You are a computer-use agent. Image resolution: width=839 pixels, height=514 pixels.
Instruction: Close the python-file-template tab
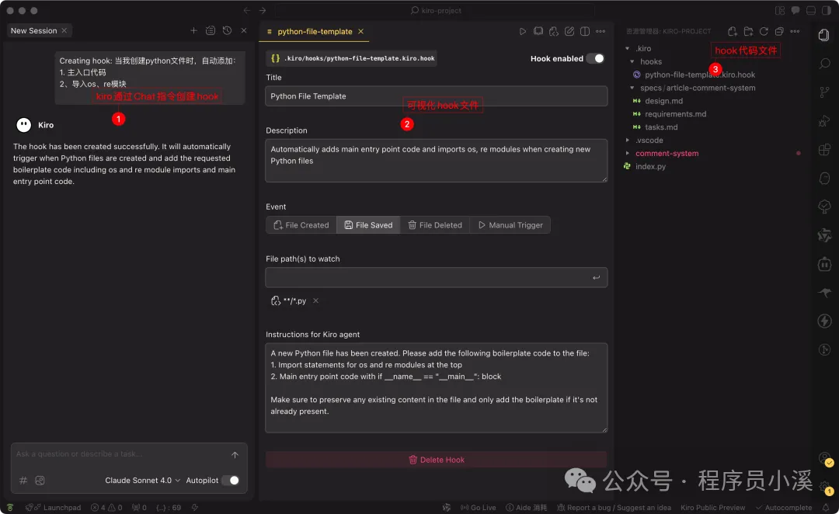tap(360, 32)
